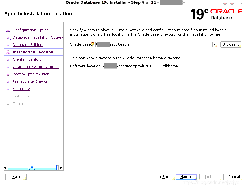This screenshot has width=242, height=188.
Task: Click the Database Installation Options step node icon
Action: (x=8, y=38)
